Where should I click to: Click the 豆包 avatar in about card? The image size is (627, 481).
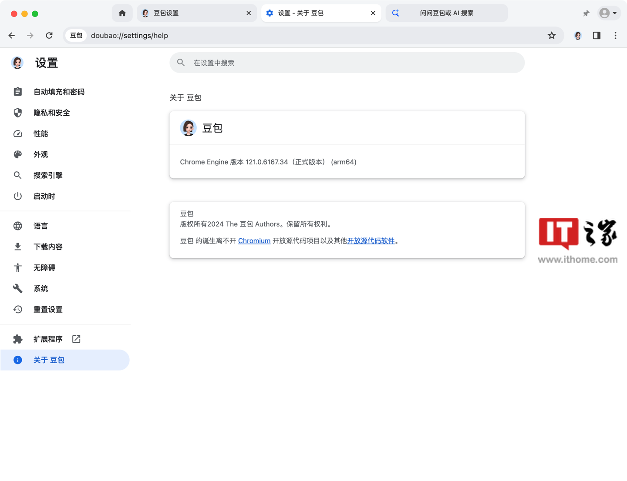[x=188, y=128]
